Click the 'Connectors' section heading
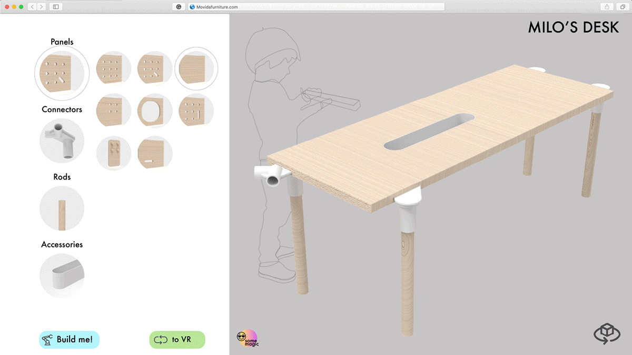Viewport: 632px width, 355px height. click(x=62, y=109)
